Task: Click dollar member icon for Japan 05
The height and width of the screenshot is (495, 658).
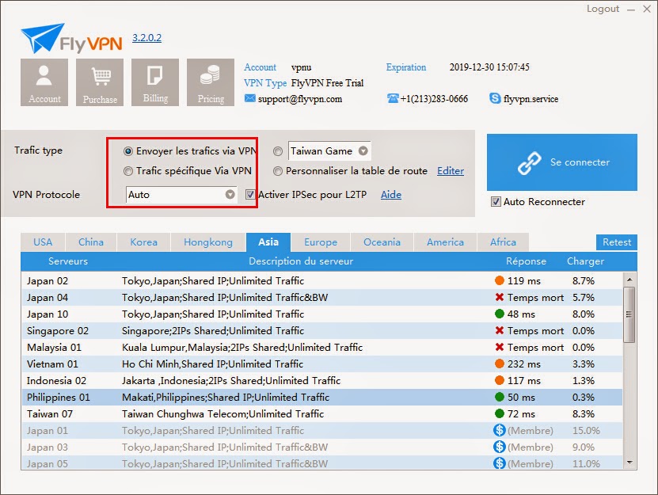Action: (x=500, y=463)
